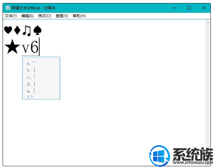
Task: Open the 格式(O) menu
Action: pyautogui.click(x=44, y=16)
